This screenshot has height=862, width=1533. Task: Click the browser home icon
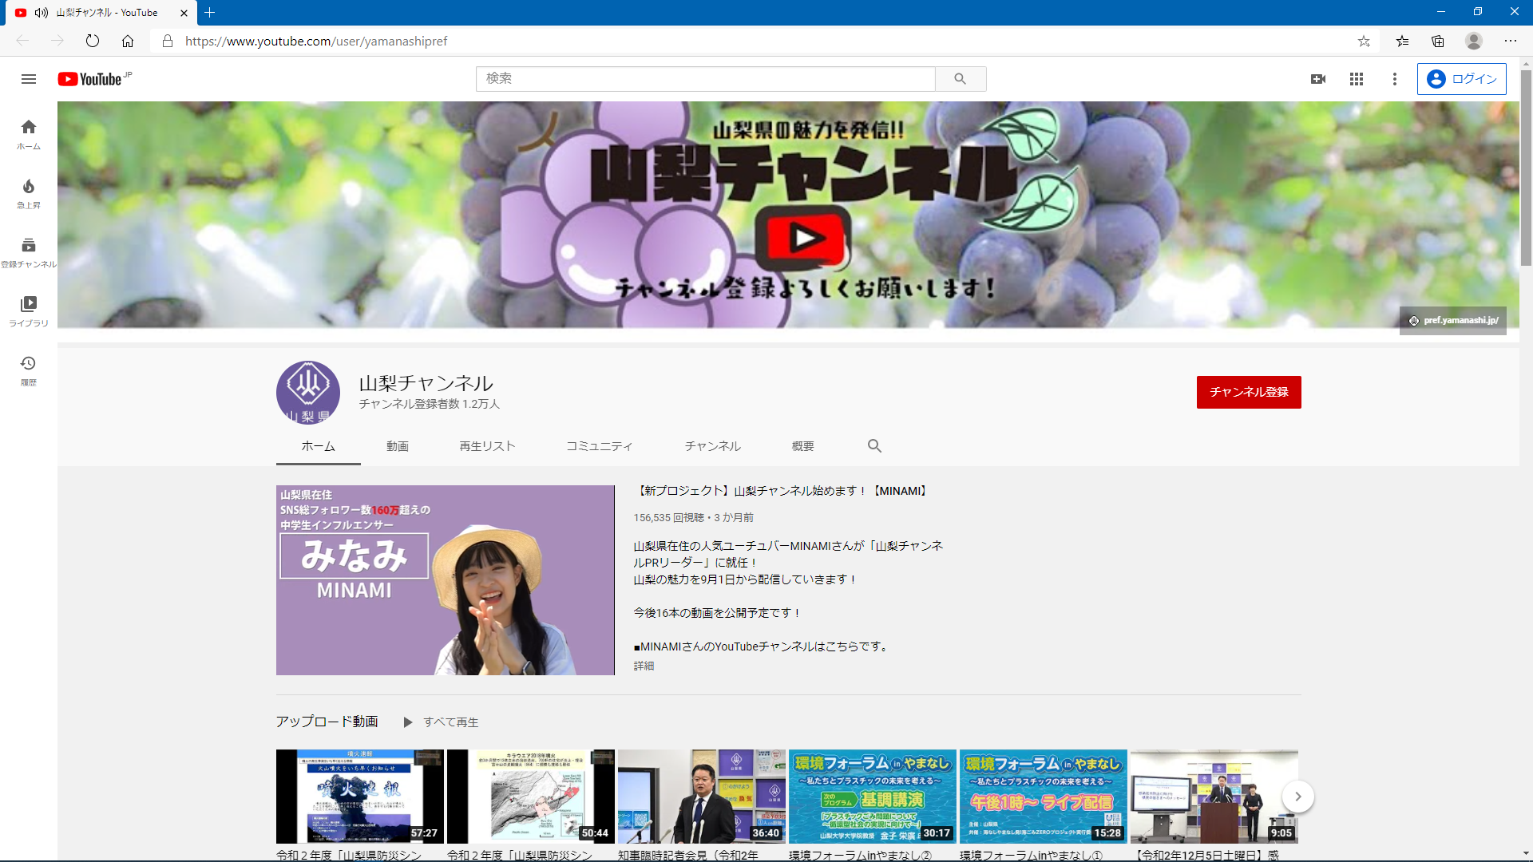coord(128,41)
